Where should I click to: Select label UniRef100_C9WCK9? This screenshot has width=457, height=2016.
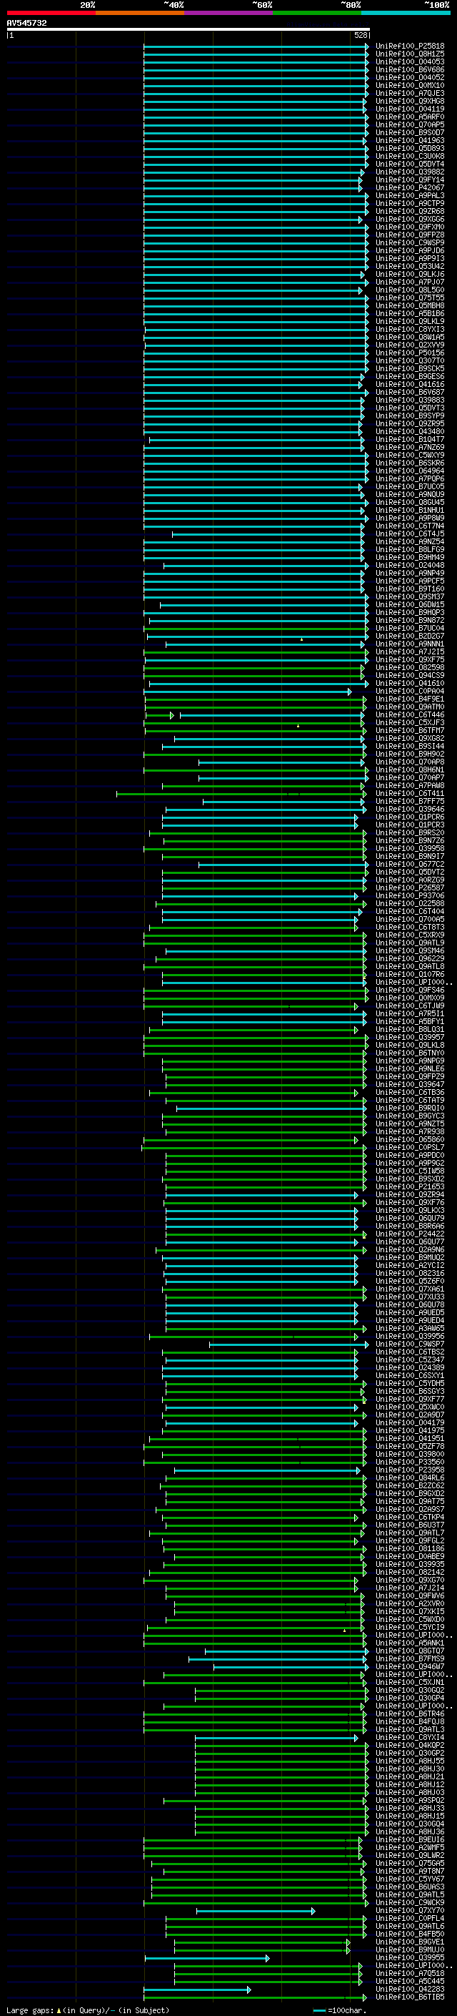(410, 1902)
